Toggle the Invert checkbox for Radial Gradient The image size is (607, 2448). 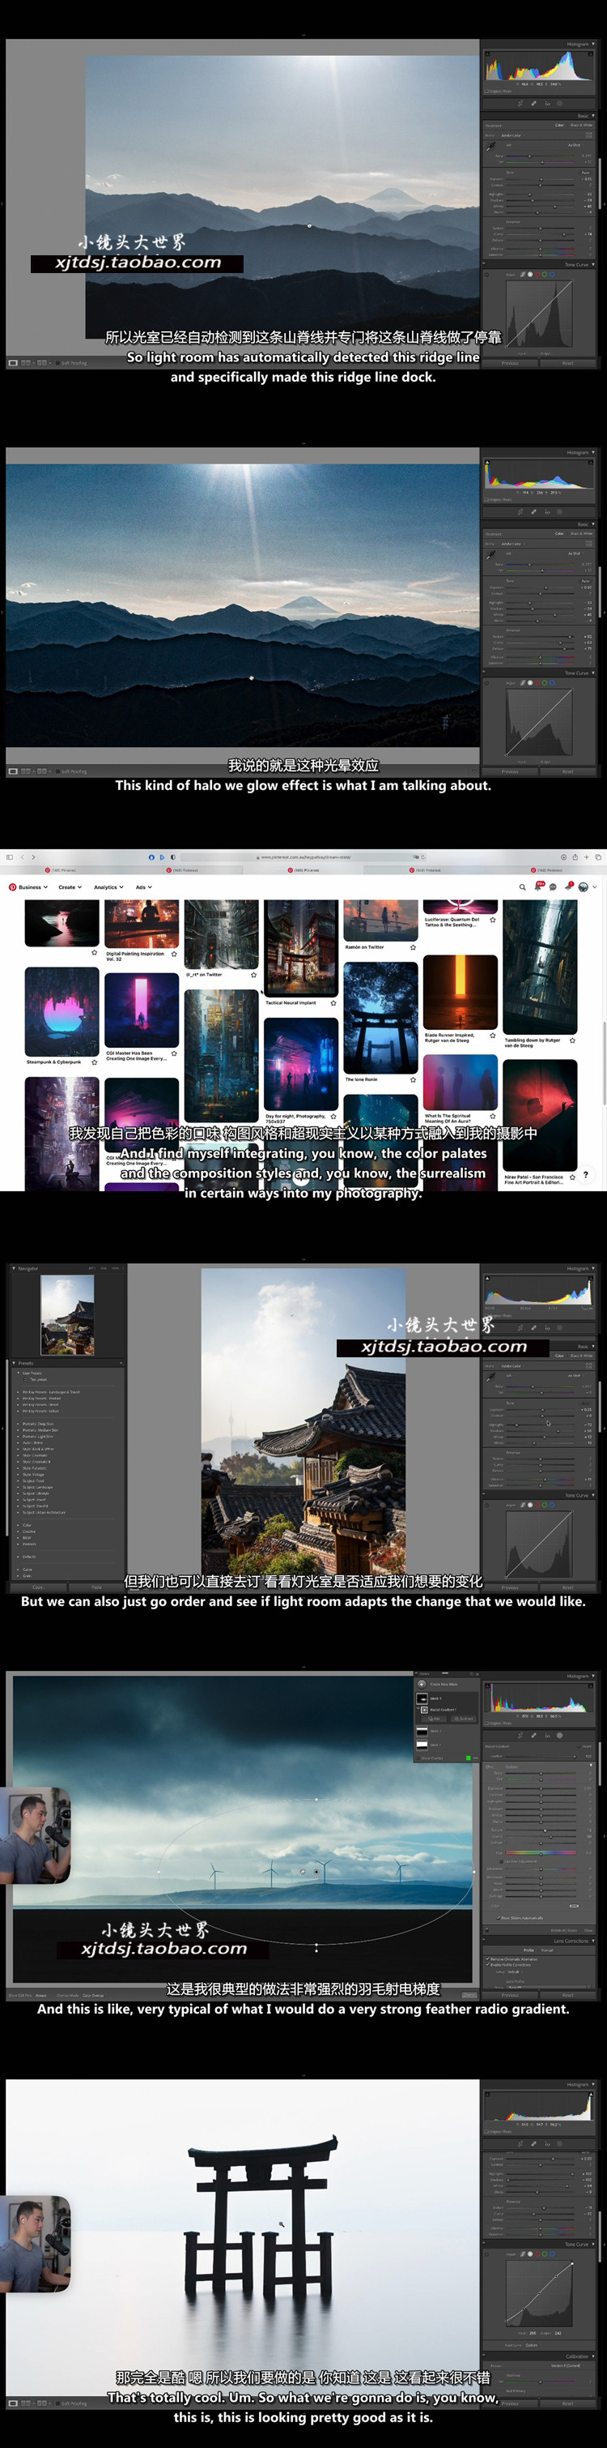pyautogui.click(x=579, y=1747)
